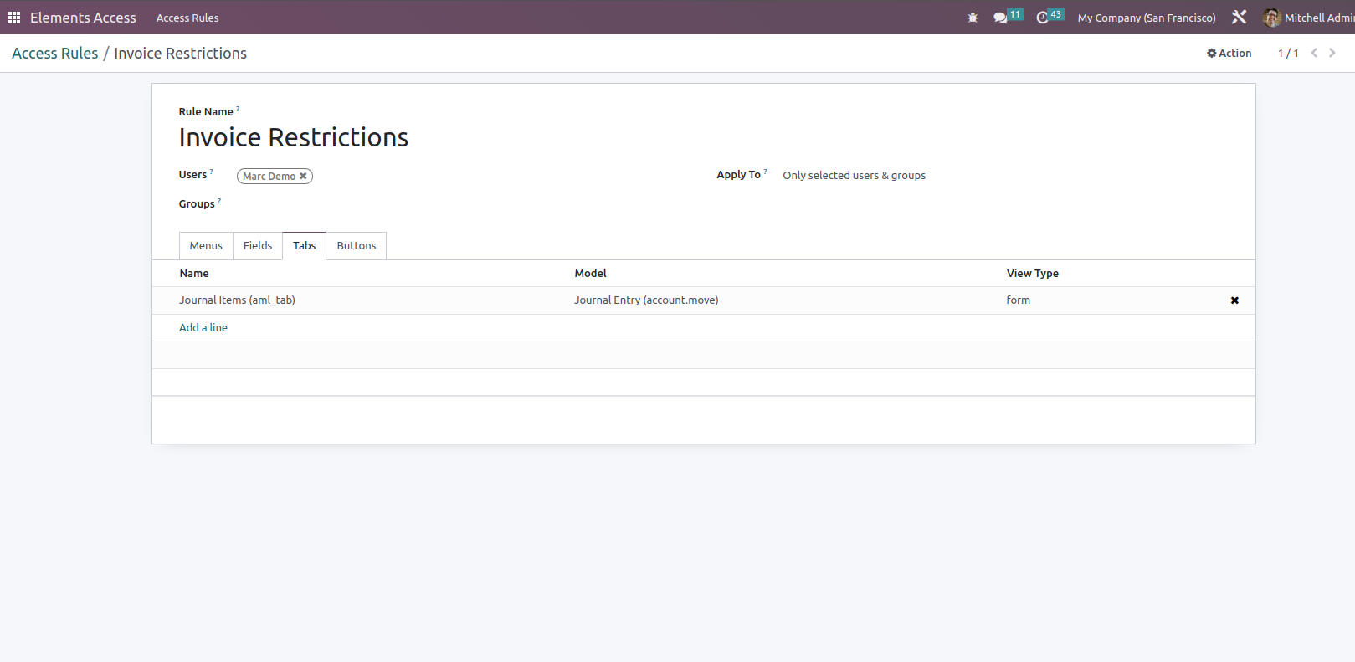Go to the next record arrow
The height and width of the screenshot is (662, 1355).
pyautogui.click(x=1332, y=53)
